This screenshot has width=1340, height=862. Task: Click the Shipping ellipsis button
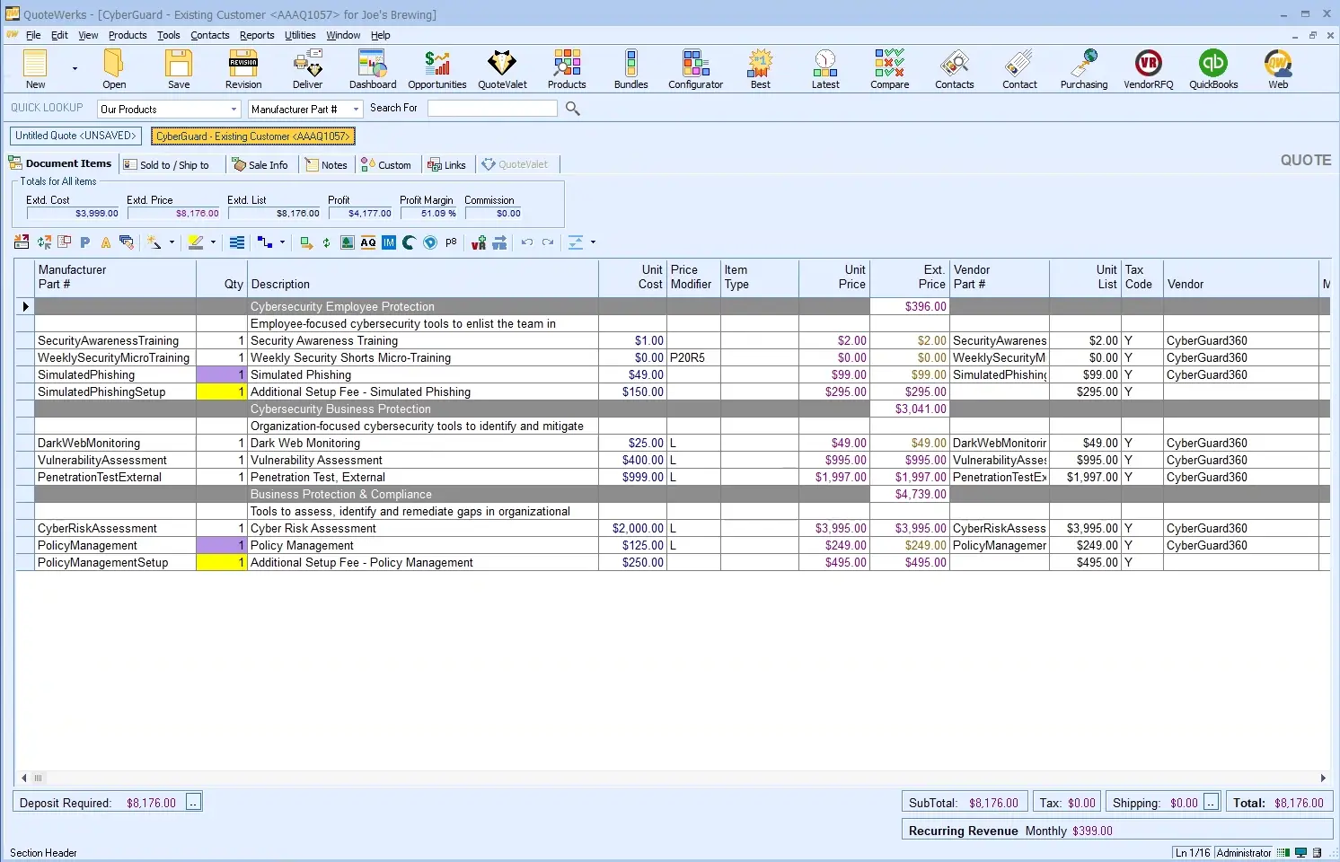pyautogui.click(x=1212, y=803)
